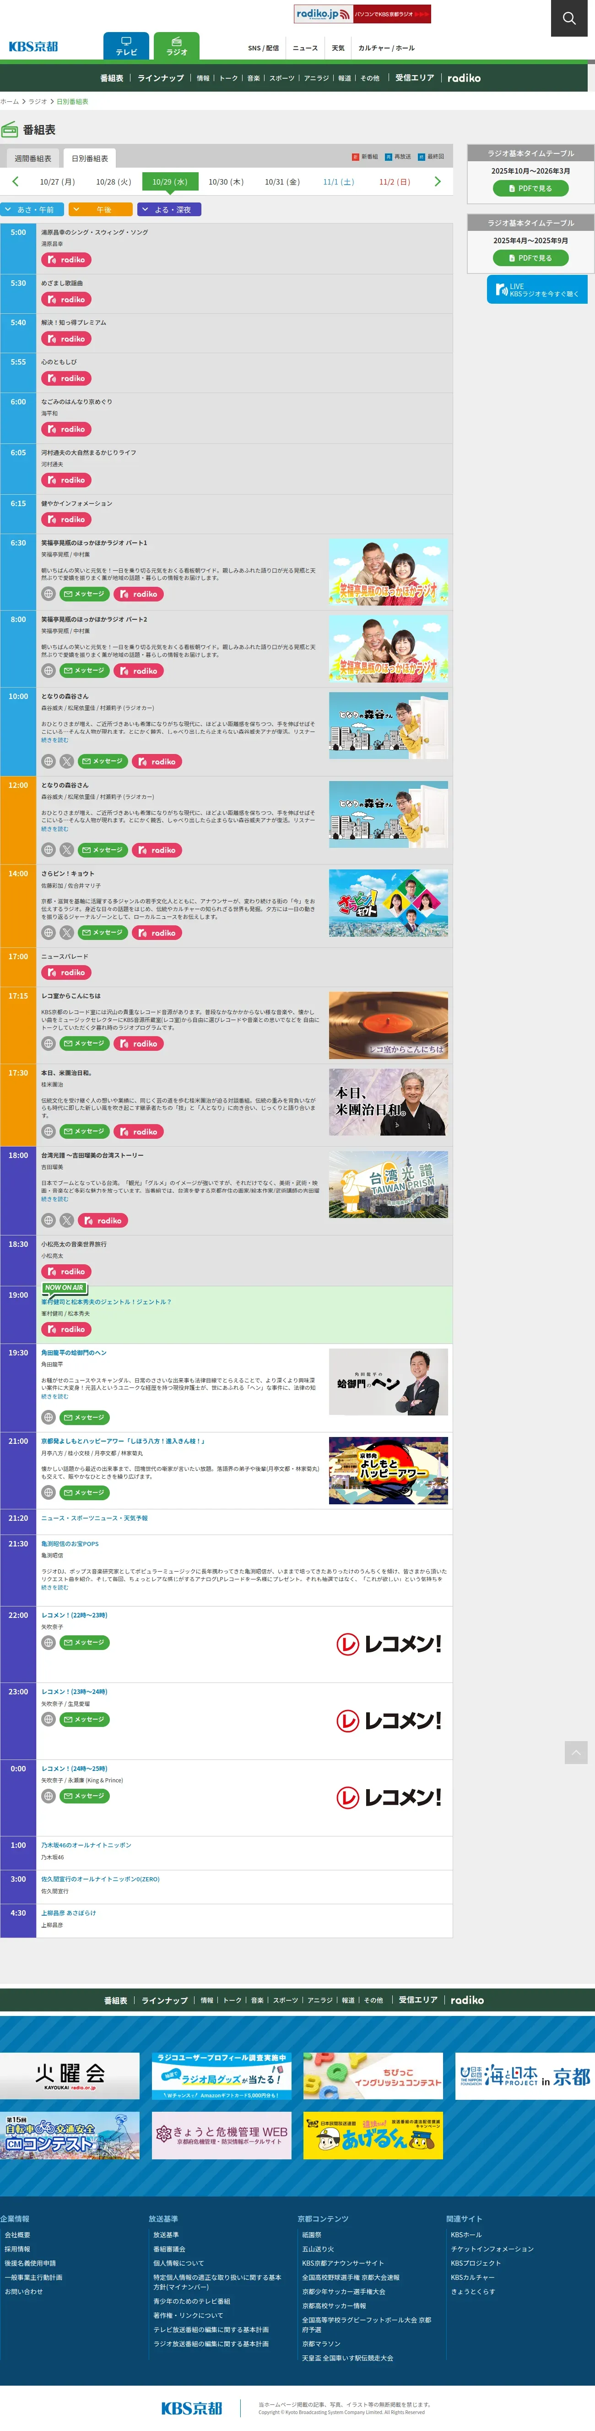This screenshot has width=595, height=2431.
Task: Expand 続きを読む for 12:00 となりの森谷さん
Action: click(54, 829)
